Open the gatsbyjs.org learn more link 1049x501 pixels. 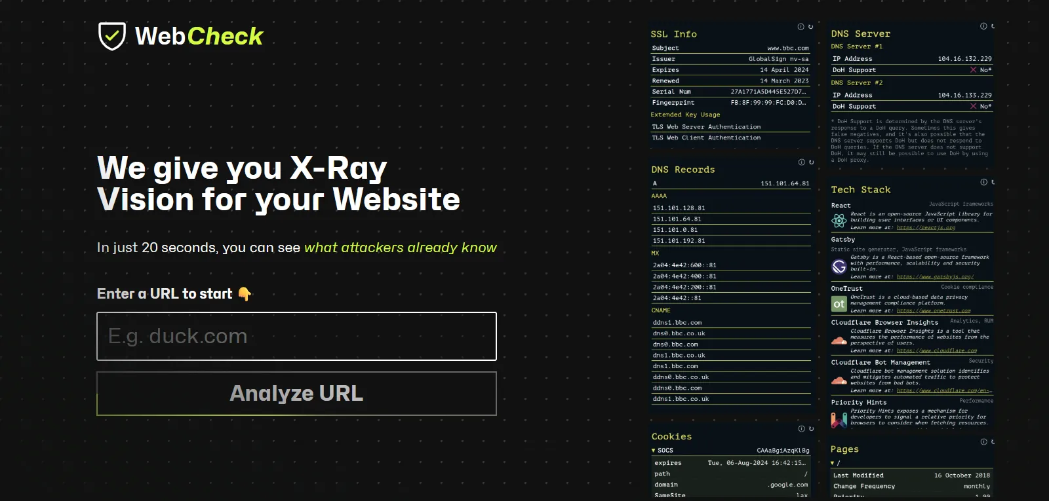point(935,277)
